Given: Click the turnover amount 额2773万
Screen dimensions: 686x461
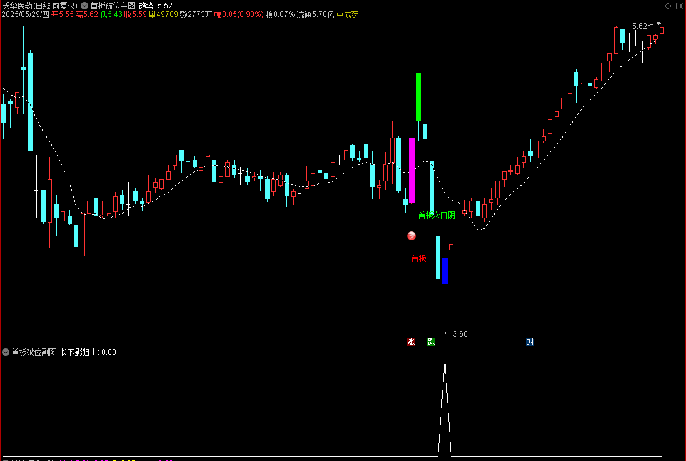Looking at the screenshot, I should (x=196, y=14).
